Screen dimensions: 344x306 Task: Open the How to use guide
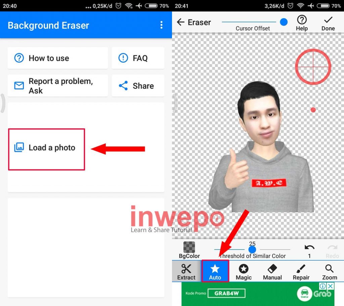point(58,58)
